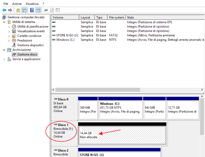205x157 pixels.
Task: Select the Disco 2 Rimovibile label
Action: 64,152
